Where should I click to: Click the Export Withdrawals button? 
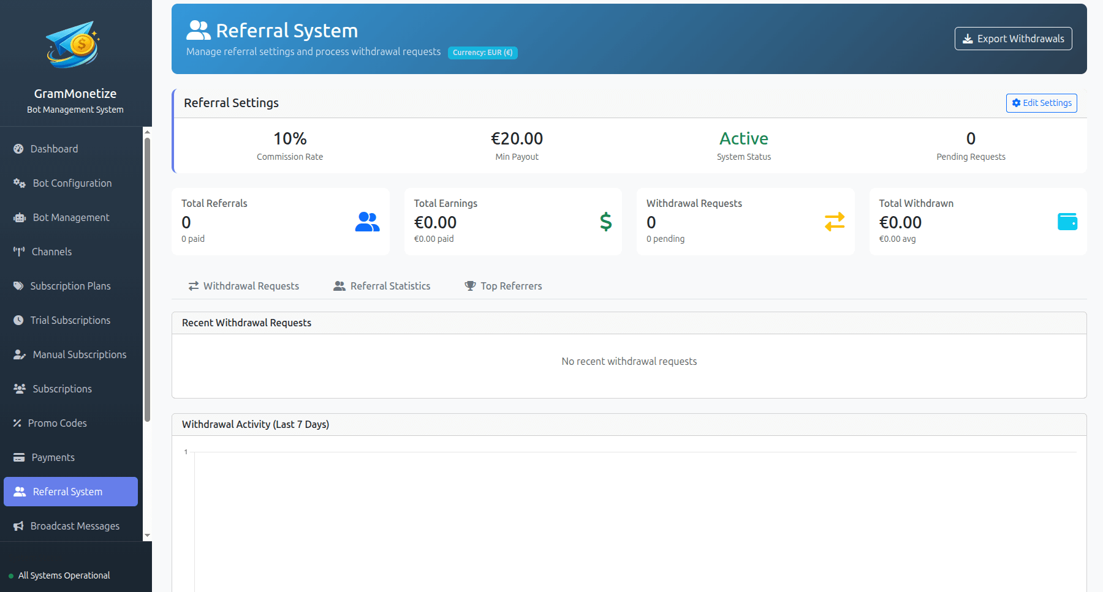click(x=1013, y=38)
